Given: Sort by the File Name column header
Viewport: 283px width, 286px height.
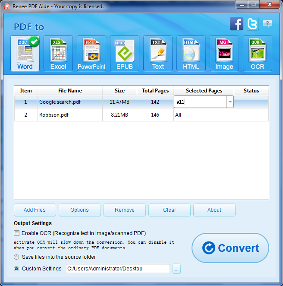Looking at the screenshot, I should 70,91.
